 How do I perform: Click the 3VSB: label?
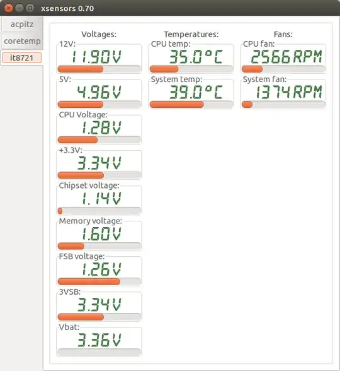[70, 291]
